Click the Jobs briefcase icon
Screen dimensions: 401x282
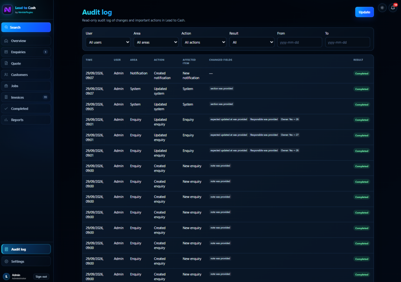[6, 86]
